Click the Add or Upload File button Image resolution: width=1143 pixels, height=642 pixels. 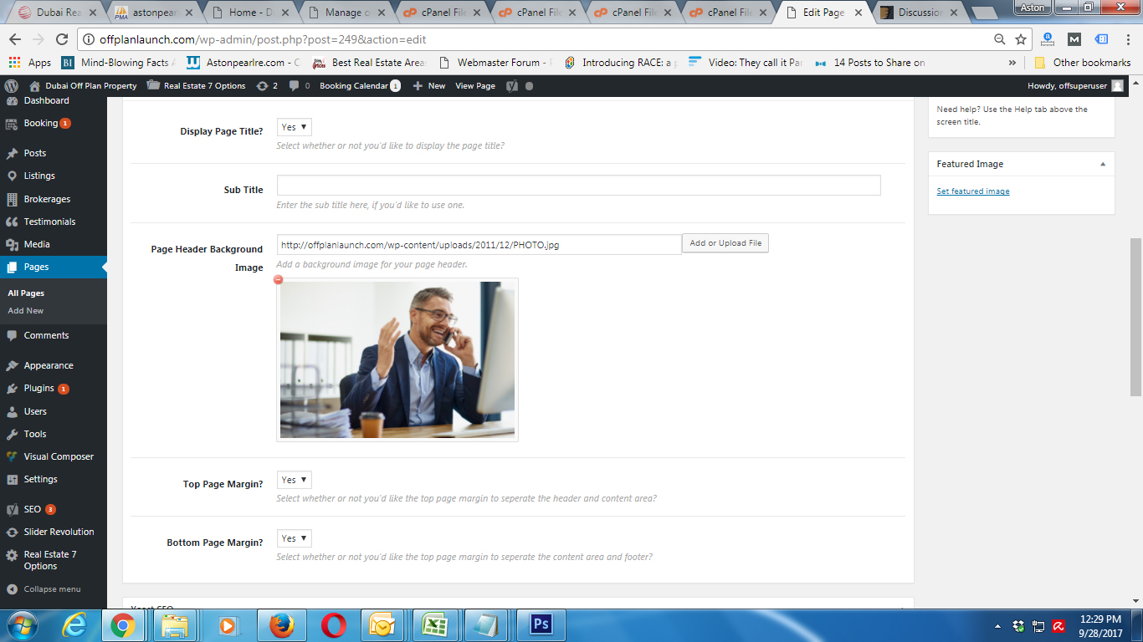point(725,243)
